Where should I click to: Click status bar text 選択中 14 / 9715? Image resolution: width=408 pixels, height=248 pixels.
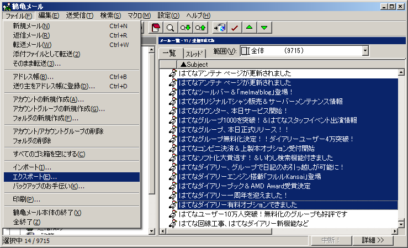point(27,241)
